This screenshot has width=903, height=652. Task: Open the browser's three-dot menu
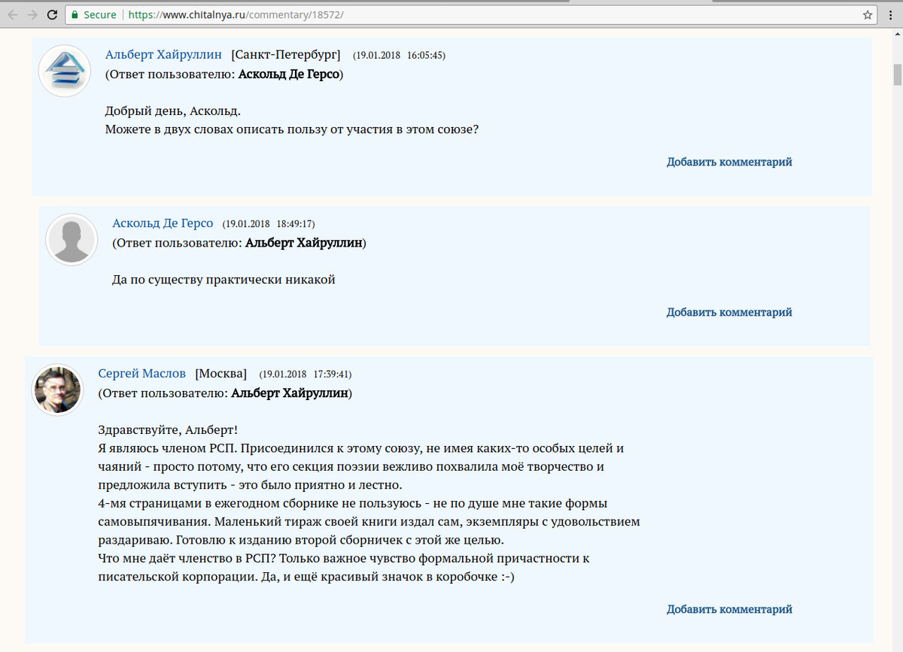tap(891, 14)
